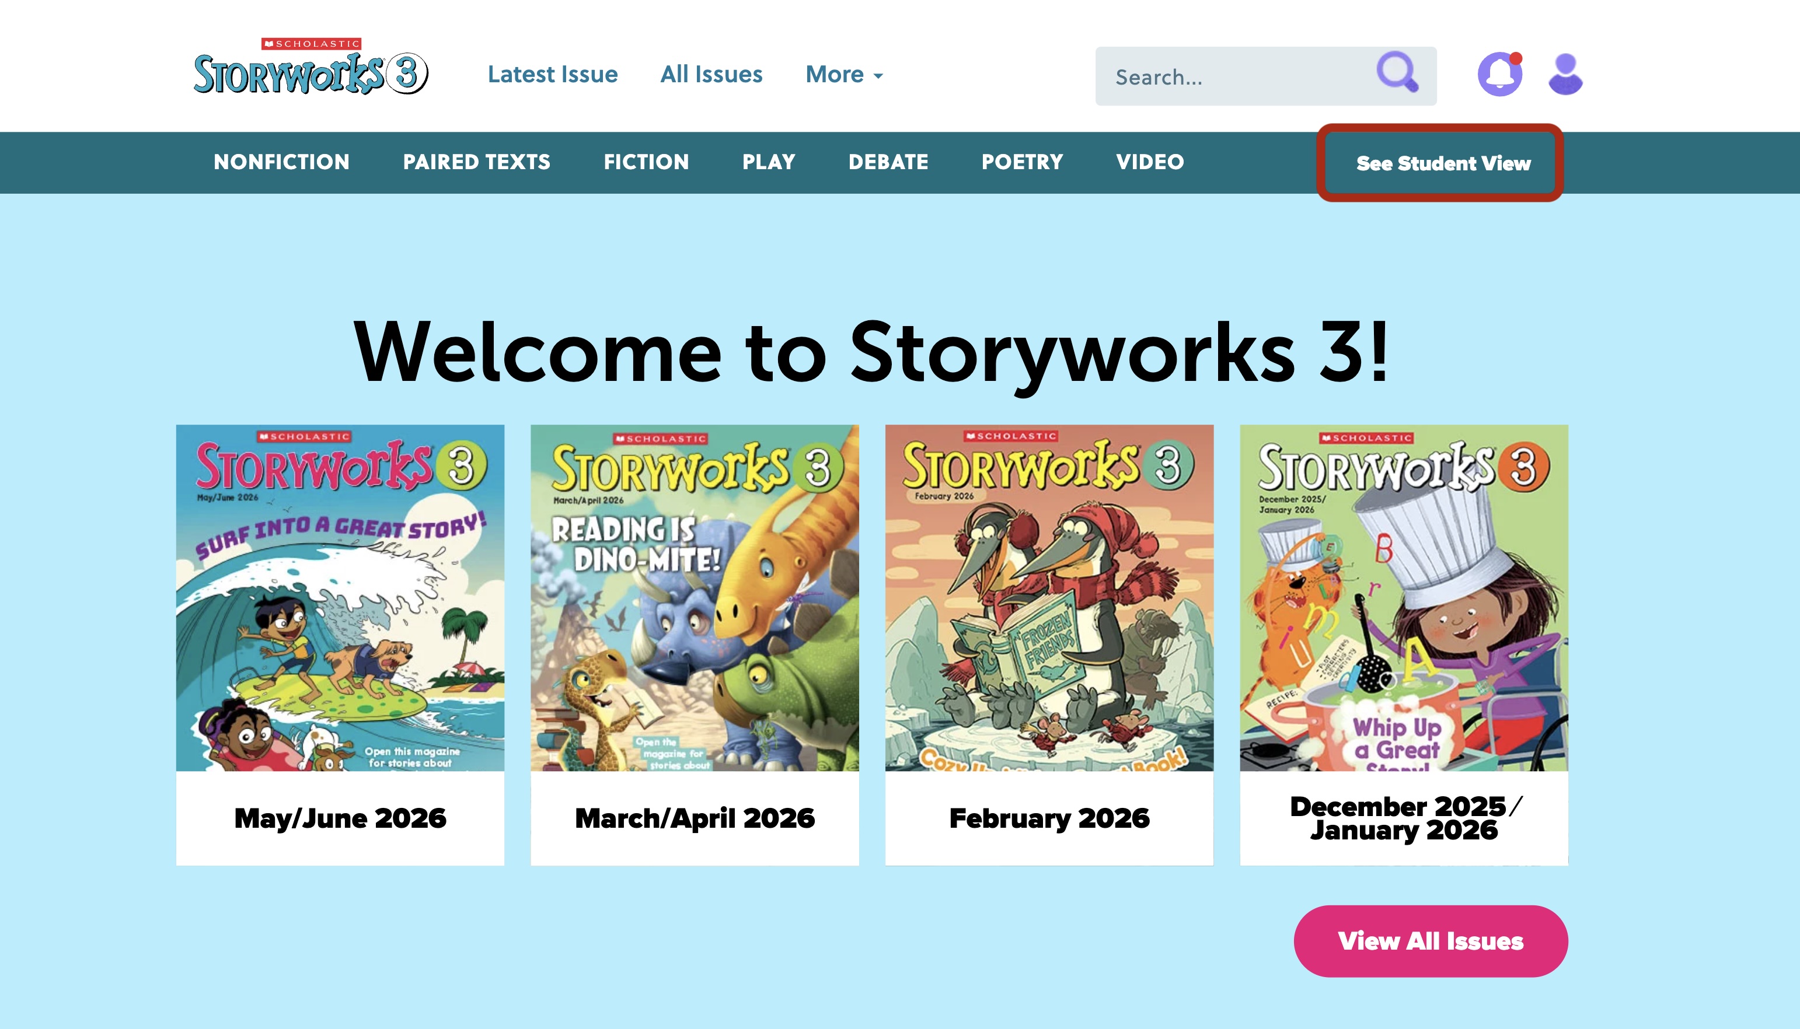Select the POETRY category
1800x1029 pixels.
(x=1023, y=162)
